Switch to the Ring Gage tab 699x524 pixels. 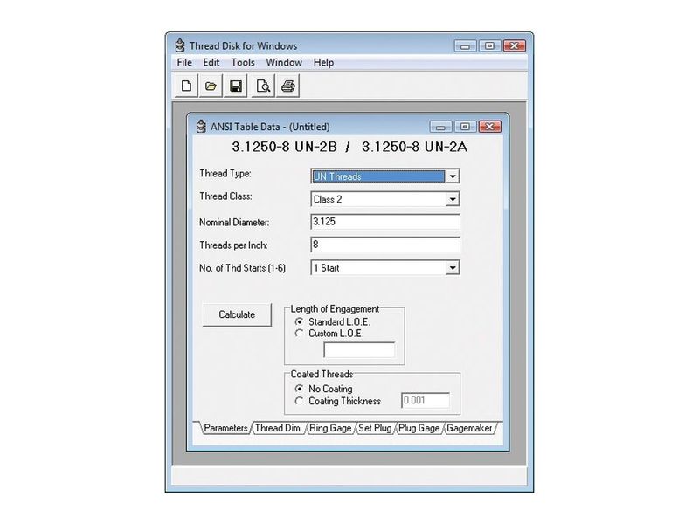pyautogui.click(x=330, y=428)
